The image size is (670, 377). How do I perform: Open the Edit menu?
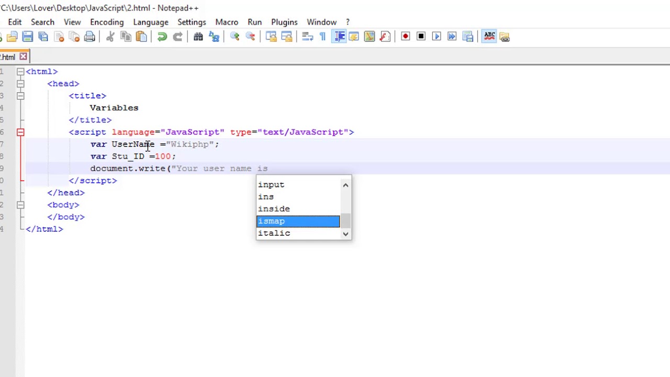15,22
